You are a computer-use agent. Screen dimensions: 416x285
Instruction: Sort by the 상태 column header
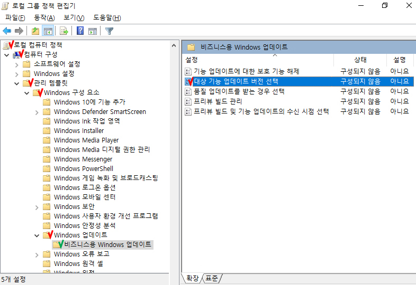(360, 60)
